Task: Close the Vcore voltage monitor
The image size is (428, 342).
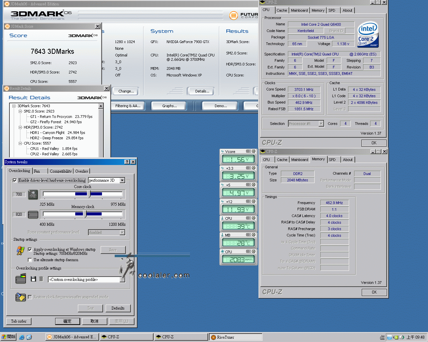Action: 253,151
